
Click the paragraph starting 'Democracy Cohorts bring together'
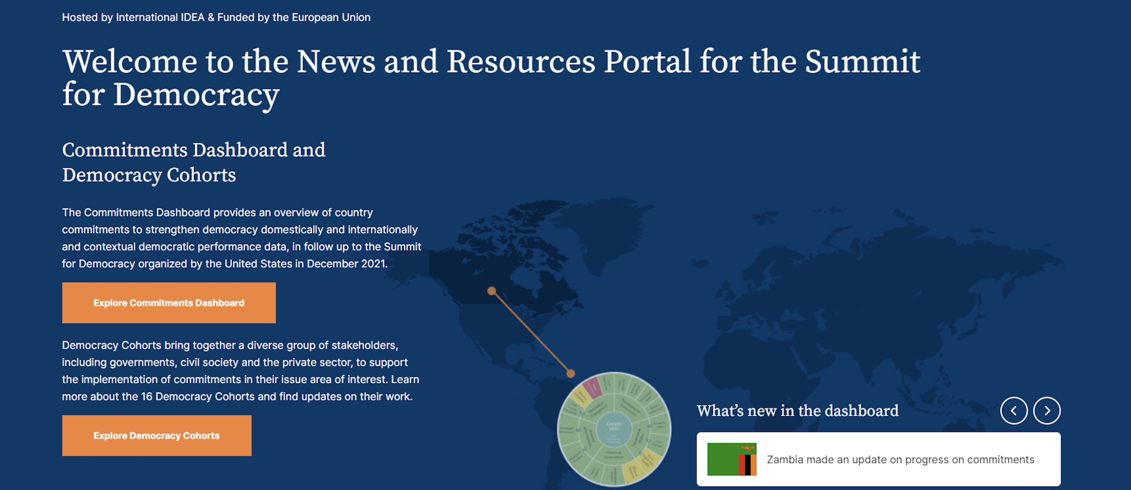(240, 371)
